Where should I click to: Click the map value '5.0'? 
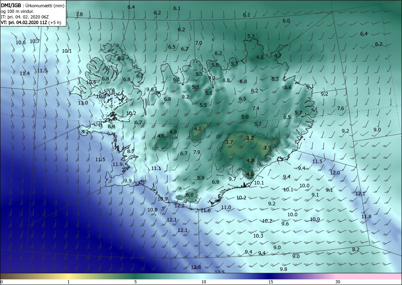point(245,117)
